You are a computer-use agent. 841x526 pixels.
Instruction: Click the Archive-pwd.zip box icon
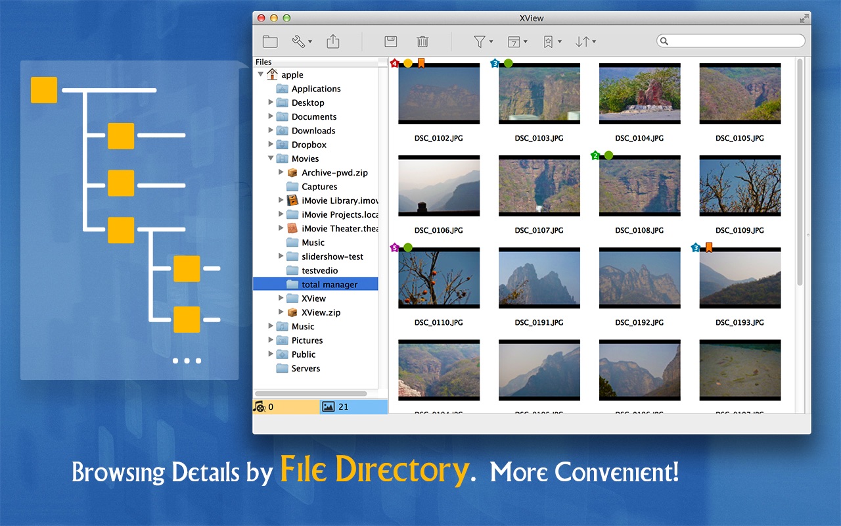point(293,172)
